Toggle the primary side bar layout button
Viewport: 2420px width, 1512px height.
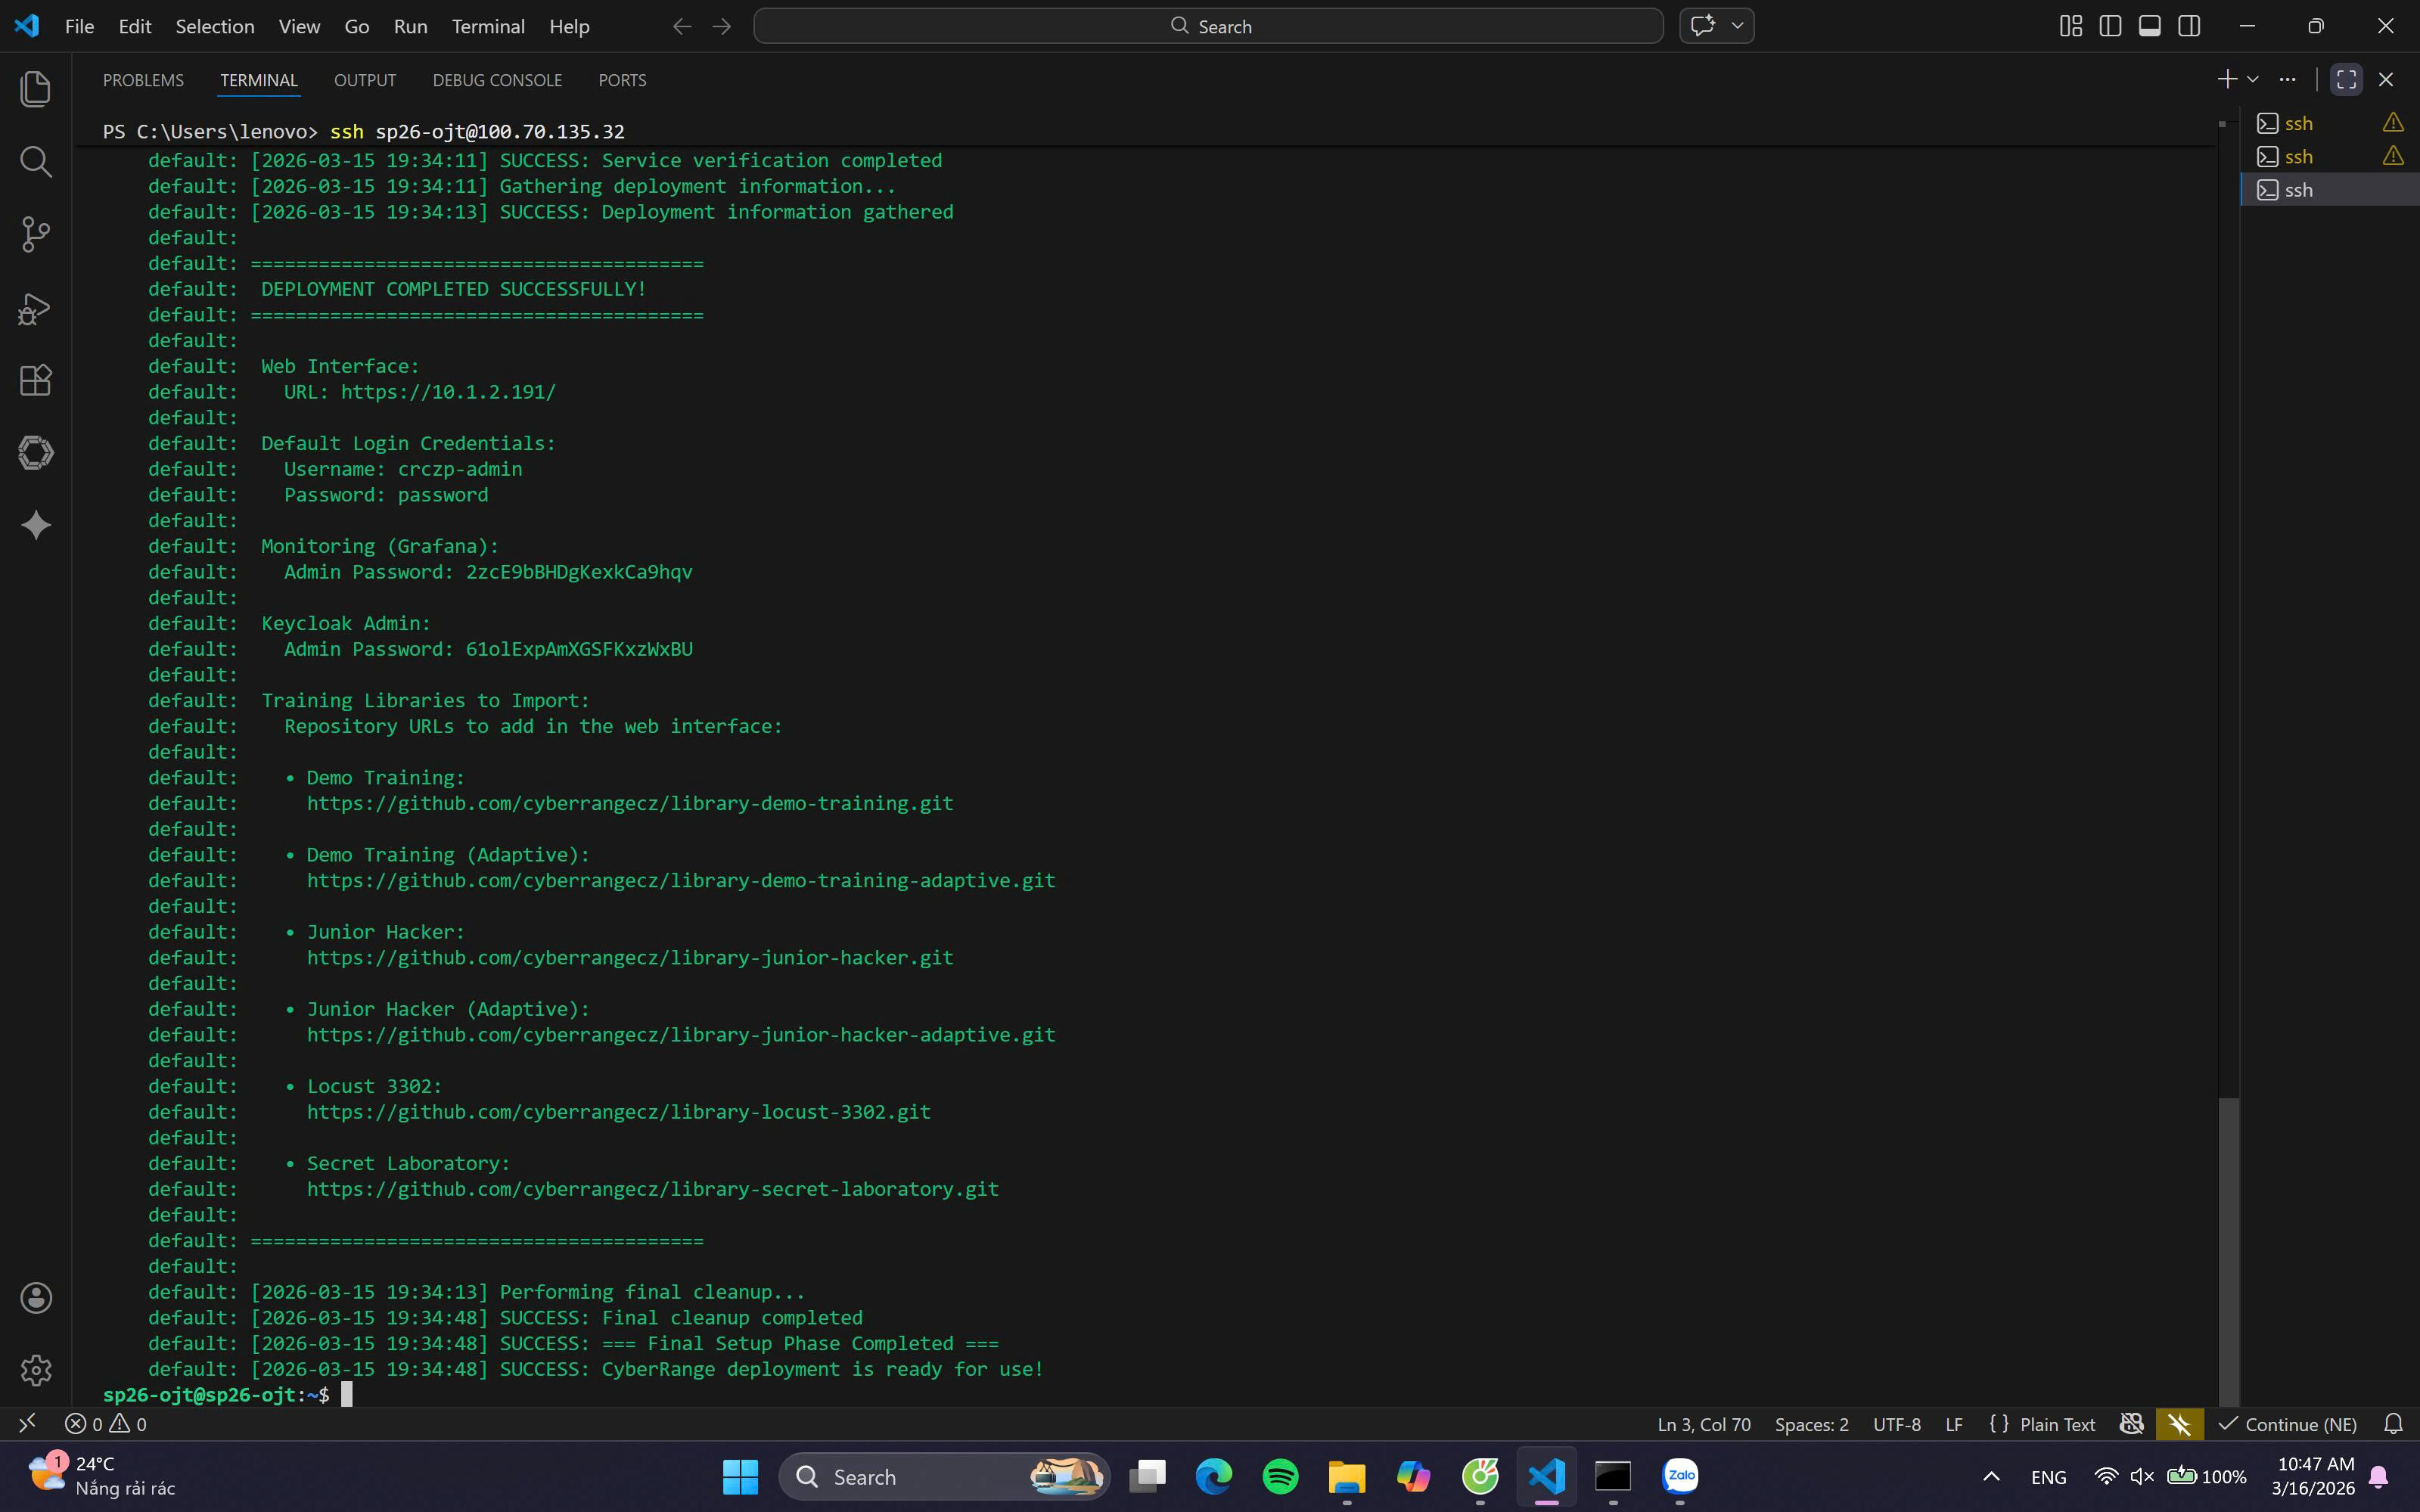click(2110, 26)
